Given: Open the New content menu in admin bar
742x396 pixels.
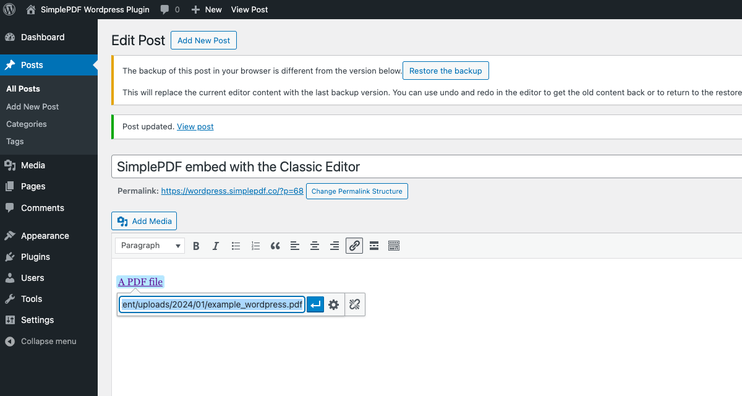Looking at the screenshot, I should [x=207, y=9].
